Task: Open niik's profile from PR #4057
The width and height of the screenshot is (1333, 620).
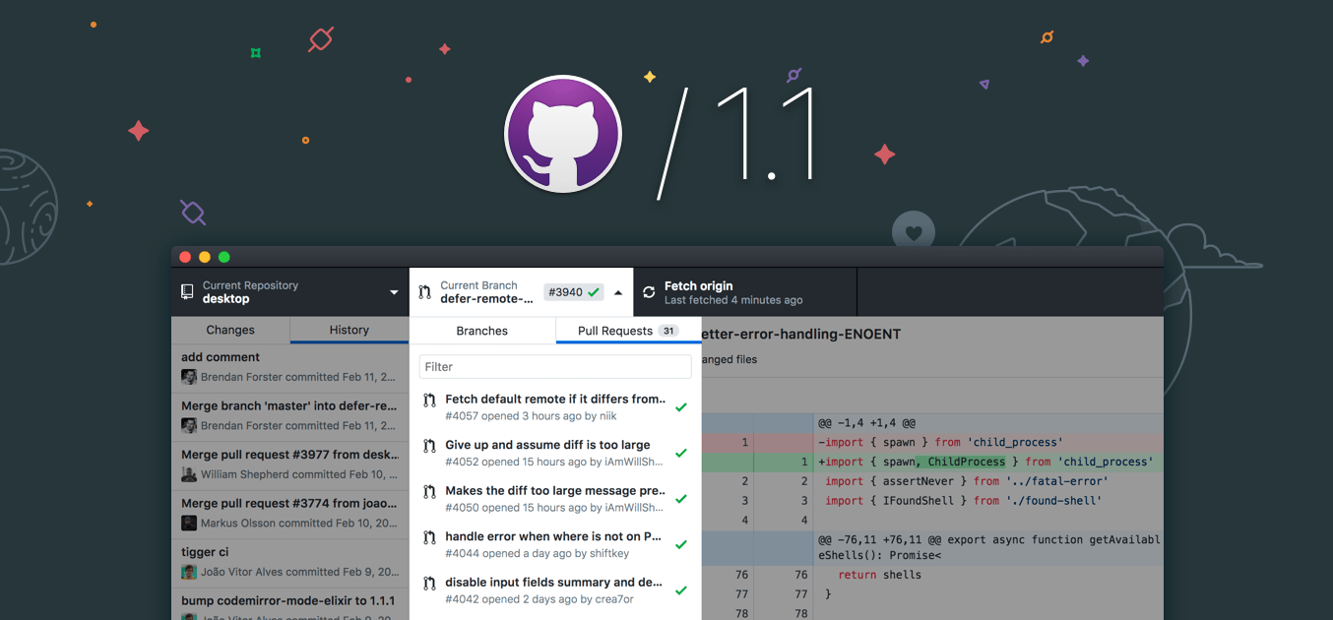Action: [608, 415]
